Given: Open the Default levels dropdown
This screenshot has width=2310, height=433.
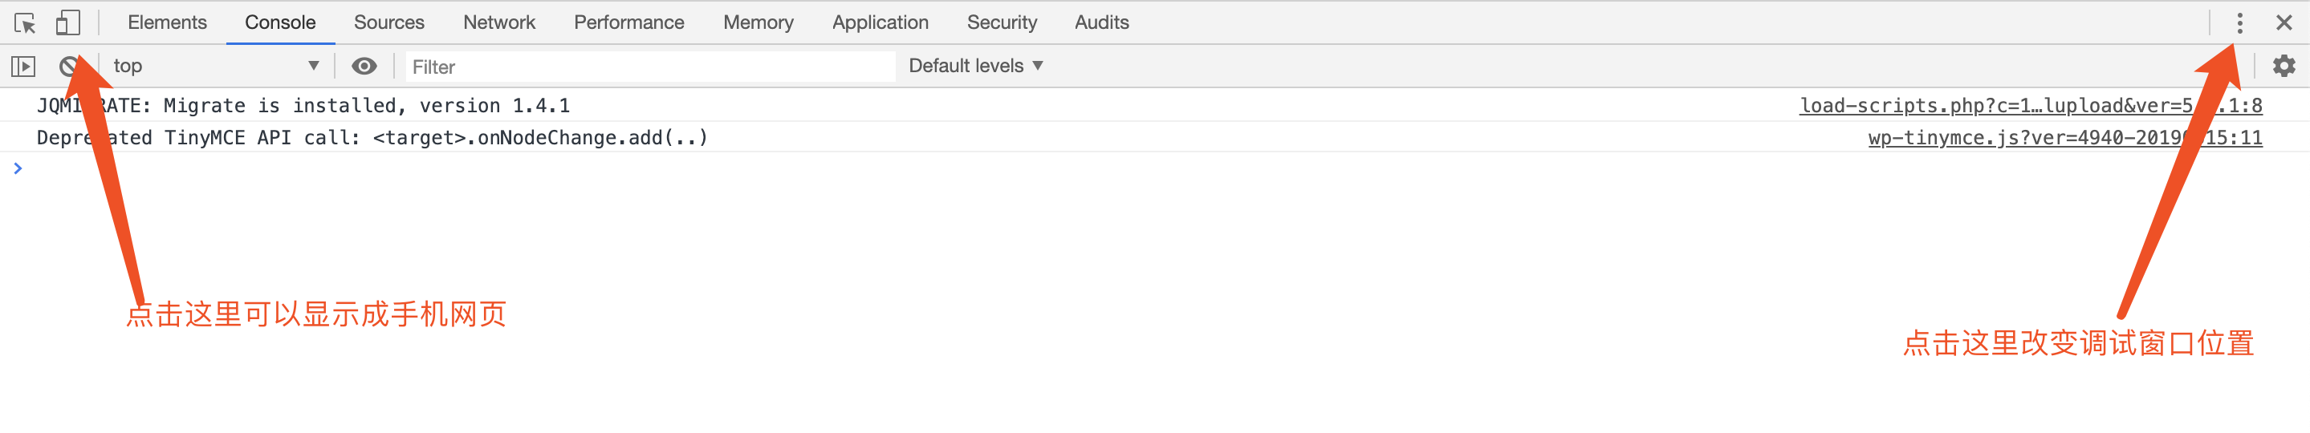Looking at the screenshot, I should click(x=976, y=66).
